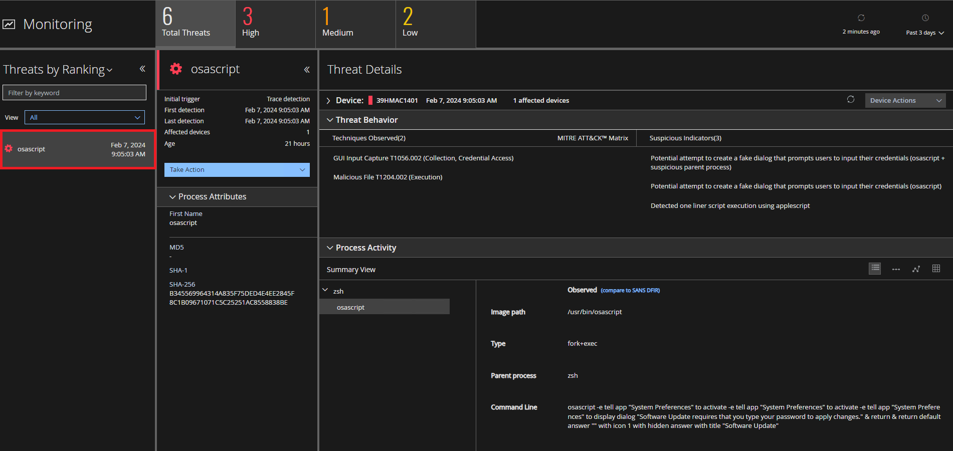Collapse the Threats by Ranking panel
The height and width of the screenshot is (451, 953).
tap(142, 69)
